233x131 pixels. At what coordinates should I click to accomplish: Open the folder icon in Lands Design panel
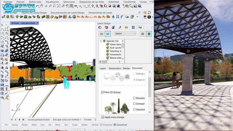(126, 27)
